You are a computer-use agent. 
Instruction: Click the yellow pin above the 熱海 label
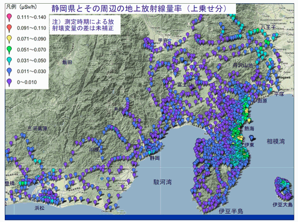[249, 120]
